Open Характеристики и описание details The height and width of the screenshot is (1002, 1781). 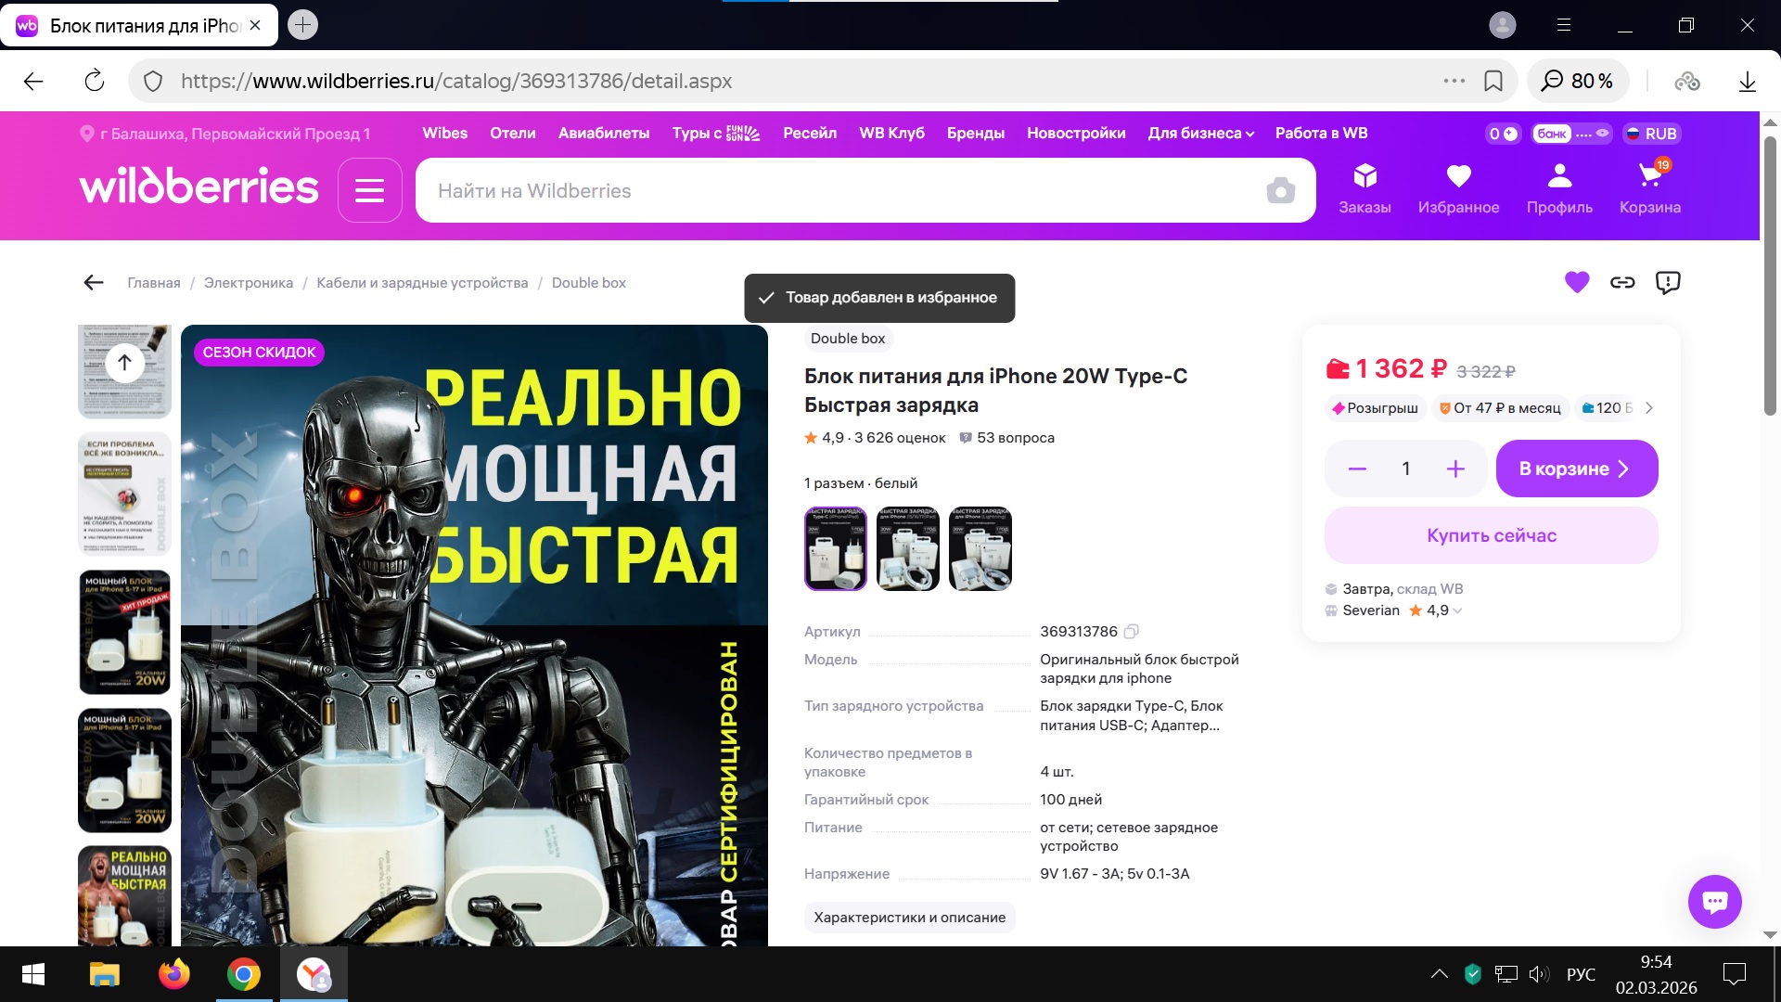tap(909, 918)
